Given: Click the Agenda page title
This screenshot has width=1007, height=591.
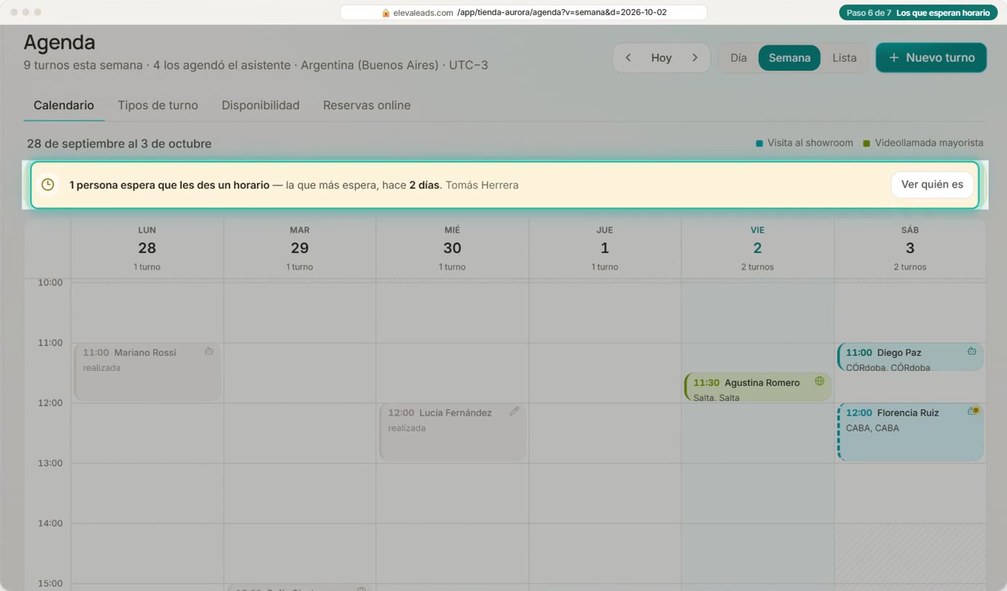Looking at the screenshot, I should tap(59, 42).
